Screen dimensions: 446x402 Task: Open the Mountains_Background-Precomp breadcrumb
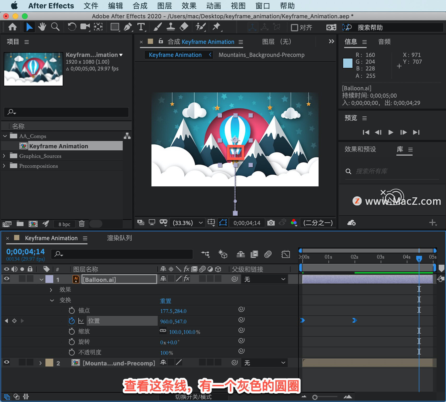261,55
